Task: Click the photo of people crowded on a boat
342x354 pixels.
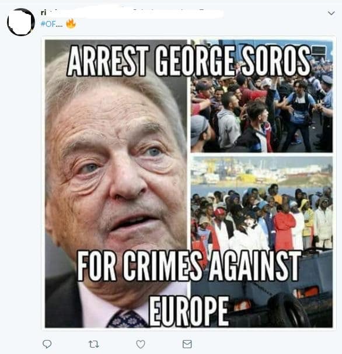Action: (x=261, y=241)
